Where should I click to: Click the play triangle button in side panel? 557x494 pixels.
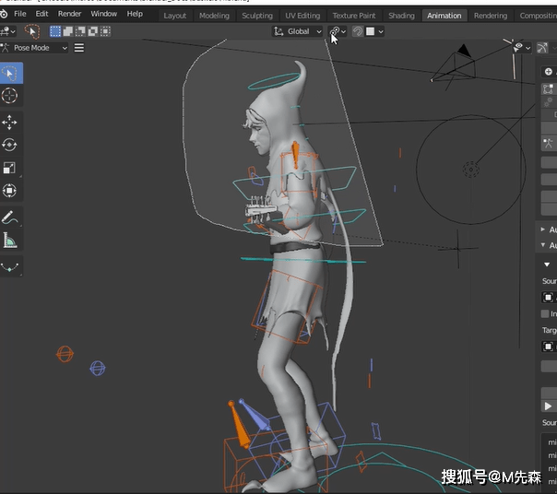pyautogui.click(x=548, y=406)
